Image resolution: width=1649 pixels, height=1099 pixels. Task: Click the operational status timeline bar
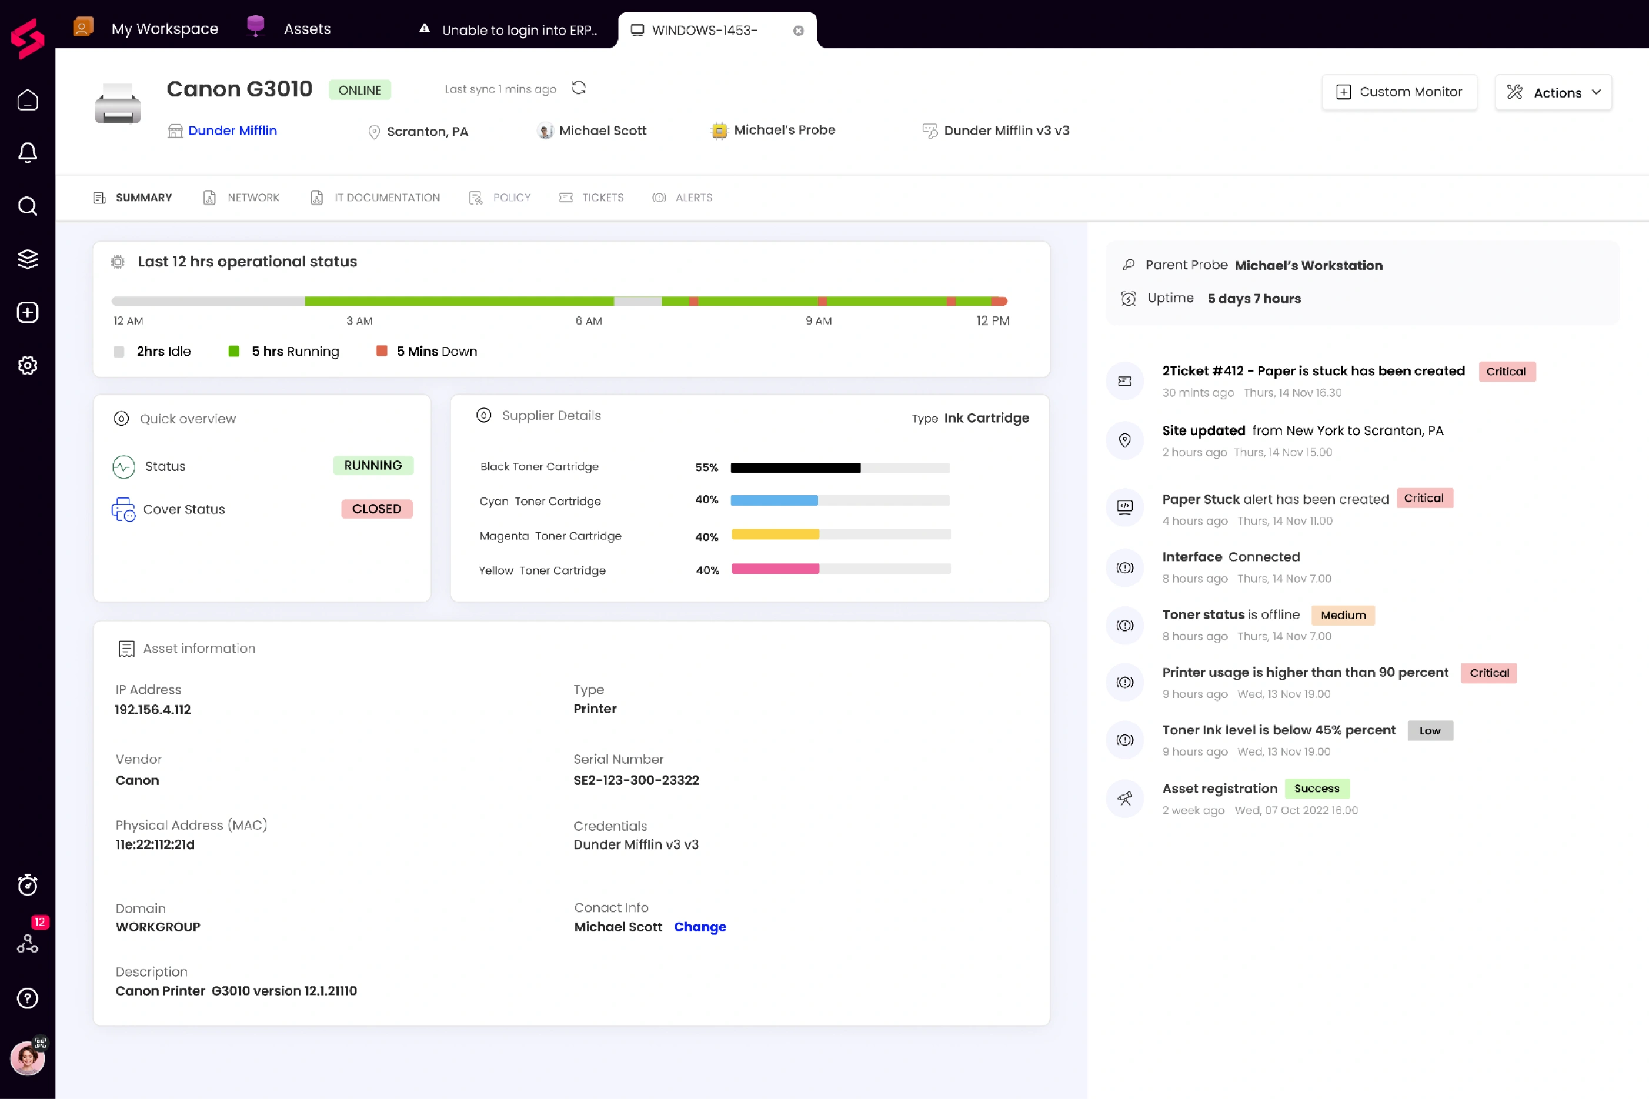coord(559,302)
